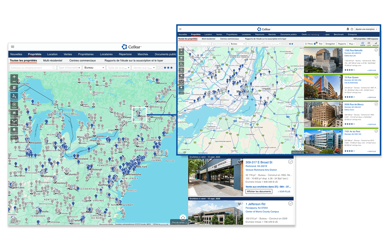Image resolution: width=387 pixels, height=247 pixels.
Task: Expand the Ajouter une inscription dropdown
Action: click(x=366, y=29)
